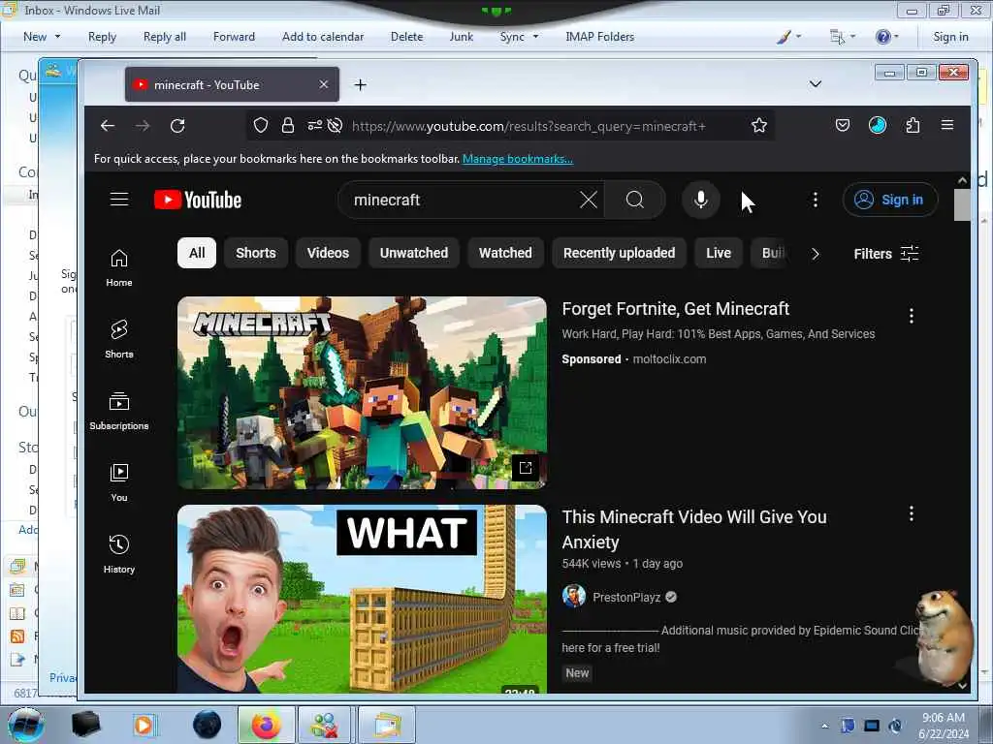993x744 pixels.
Task: Expand the New dropdown in Live Mail
Action: (57, 37)
